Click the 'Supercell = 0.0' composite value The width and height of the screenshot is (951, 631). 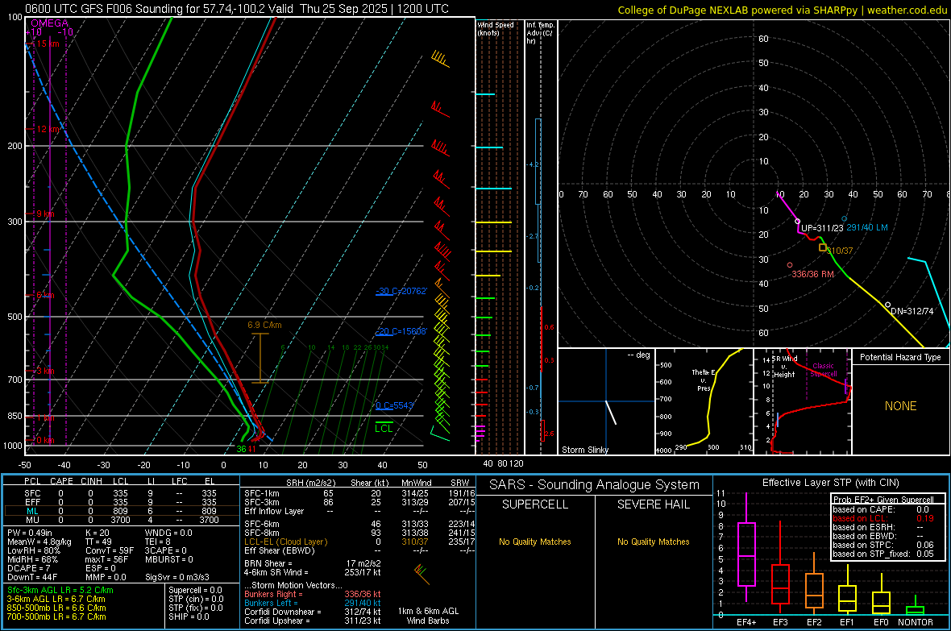[x=195, y=590]
